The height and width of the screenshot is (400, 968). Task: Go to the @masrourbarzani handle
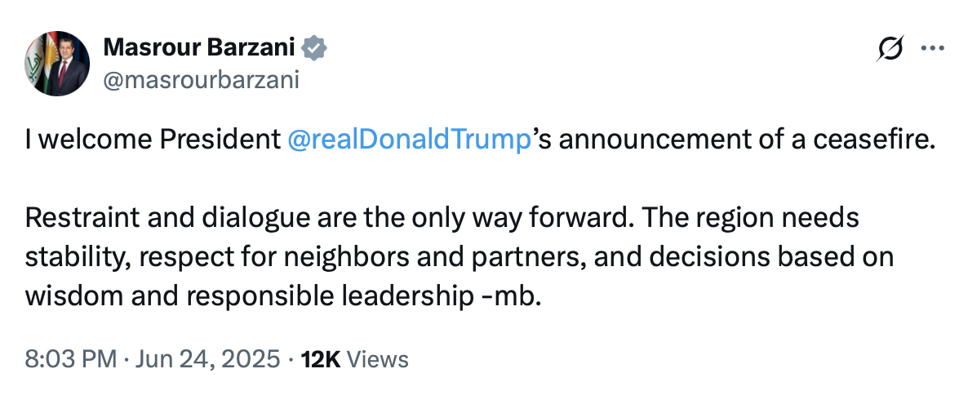201,80
